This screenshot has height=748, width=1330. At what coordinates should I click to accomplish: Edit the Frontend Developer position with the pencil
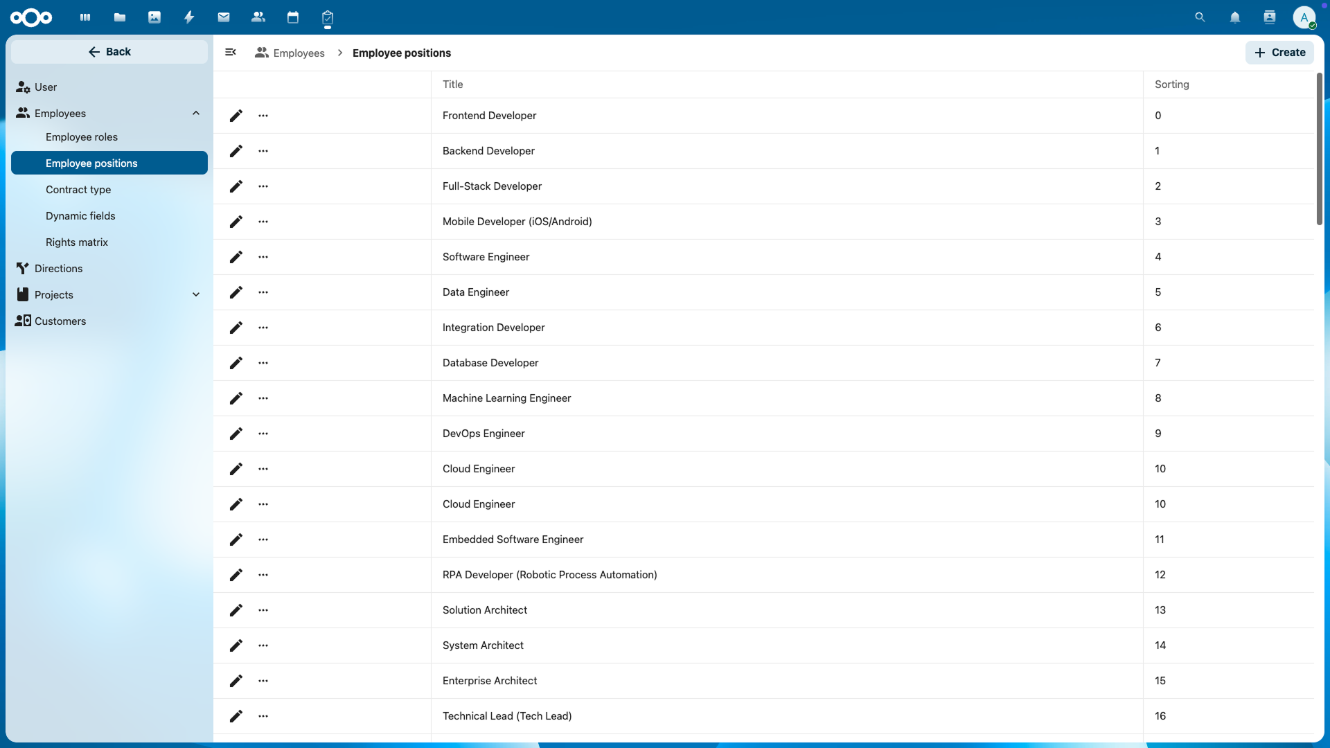coord(236,116)
